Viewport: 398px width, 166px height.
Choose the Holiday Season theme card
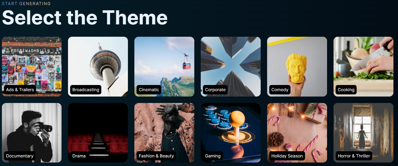pyautogui.click(x=297, y=133)
